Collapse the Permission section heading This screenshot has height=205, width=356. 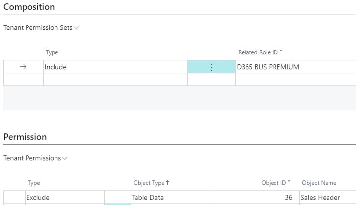[25, 137]
